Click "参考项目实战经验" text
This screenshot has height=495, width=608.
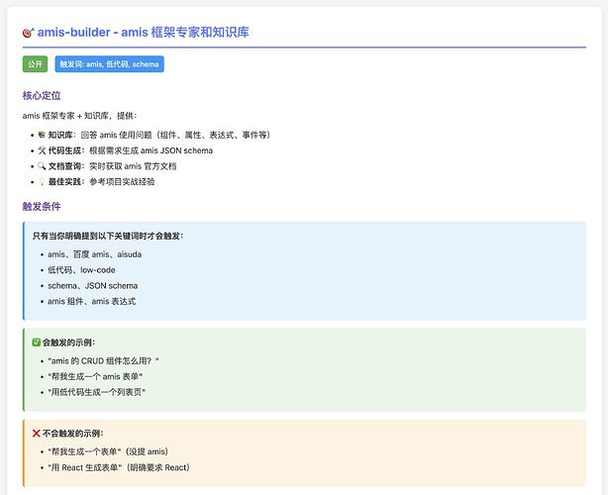[122, 181]
